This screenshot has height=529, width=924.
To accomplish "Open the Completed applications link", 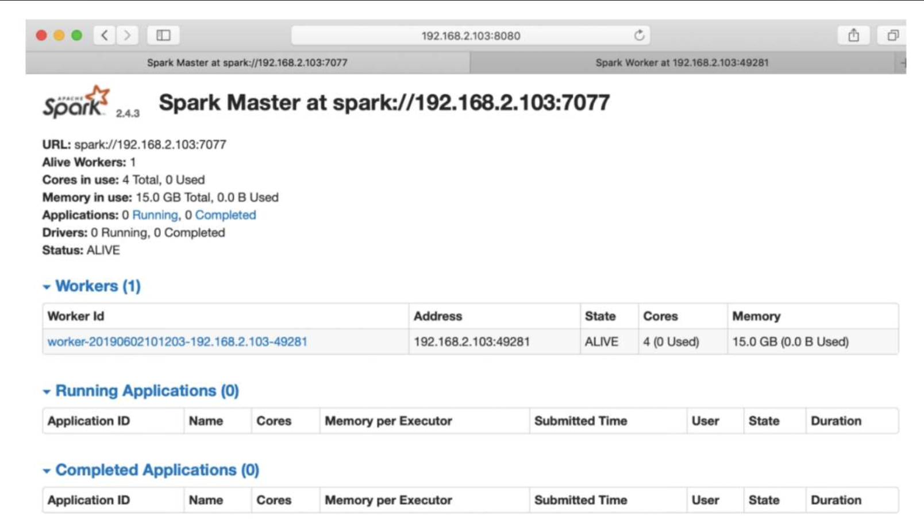I will pos(225,215).
